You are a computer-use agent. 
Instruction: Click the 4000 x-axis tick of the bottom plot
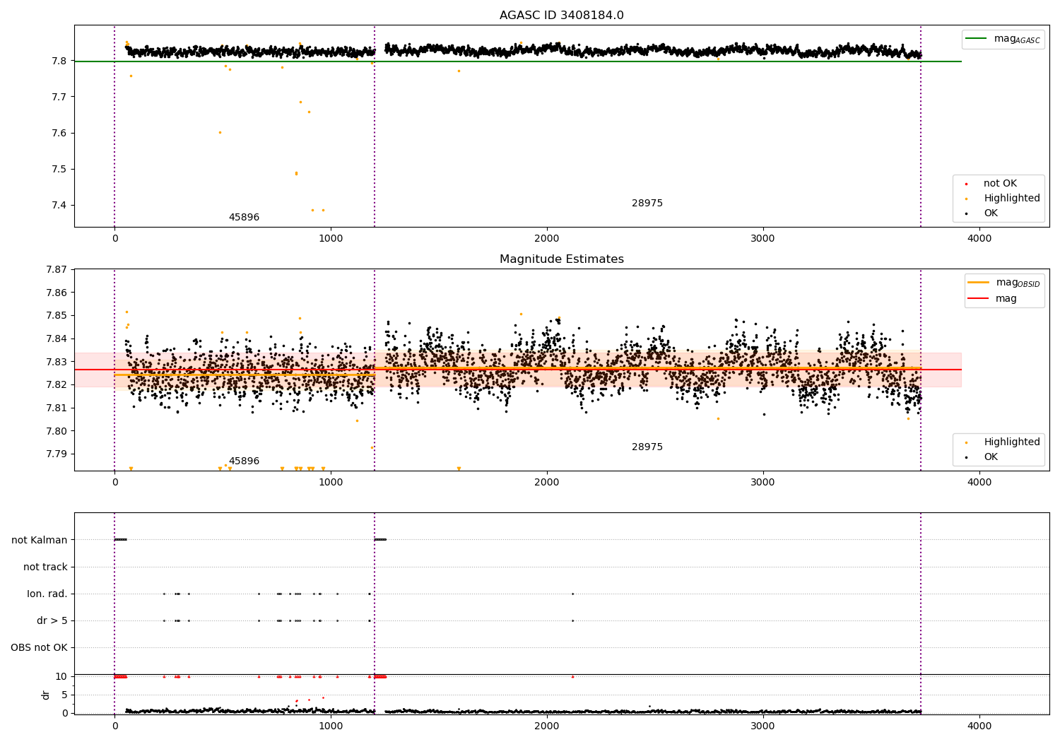(979, 726)
